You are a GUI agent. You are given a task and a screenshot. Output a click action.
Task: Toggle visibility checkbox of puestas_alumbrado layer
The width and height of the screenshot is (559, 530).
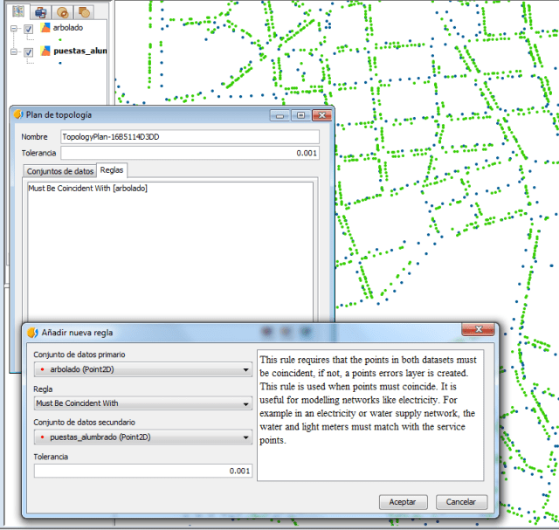tap(29, 52)
